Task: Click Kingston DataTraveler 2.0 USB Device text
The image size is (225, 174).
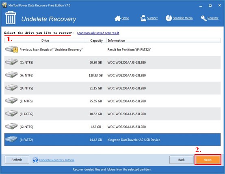Action: point(134,140)
